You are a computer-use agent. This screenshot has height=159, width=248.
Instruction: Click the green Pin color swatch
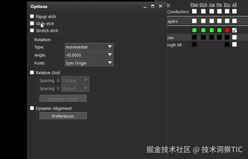(x=219, y=30)
